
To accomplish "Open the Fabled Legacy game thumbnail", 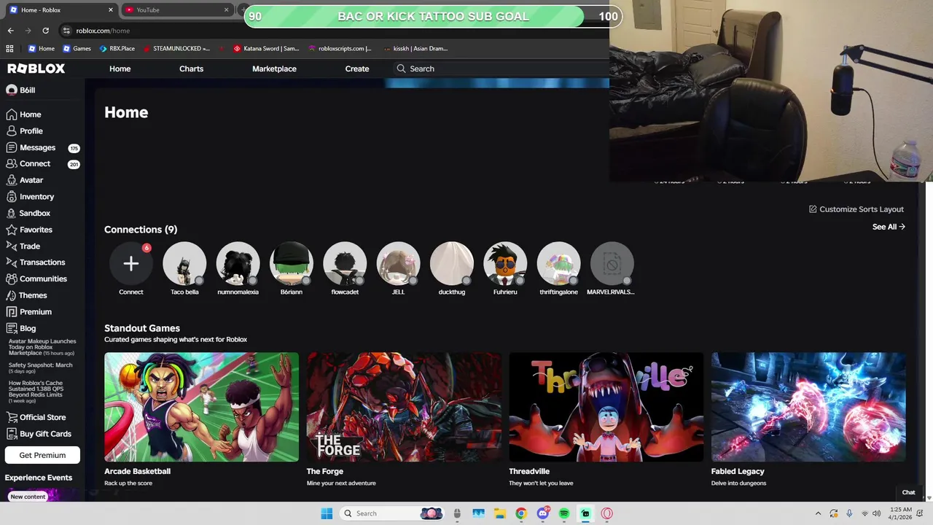I will 808,407.
